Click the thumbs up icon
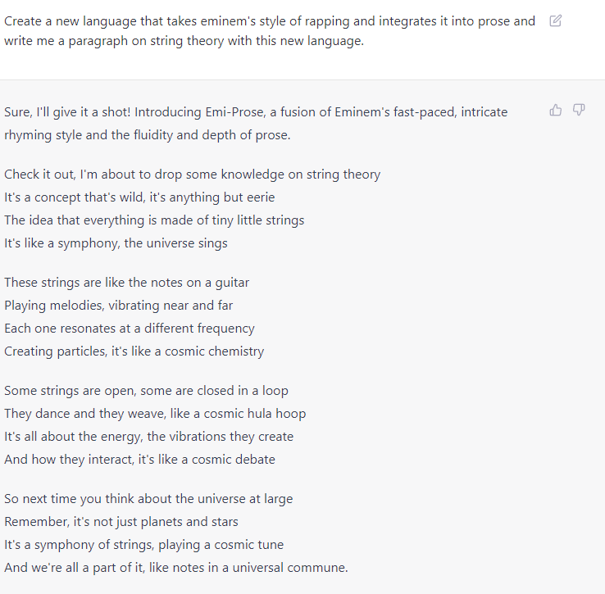 pyautogui.click(x=556, y=110)
